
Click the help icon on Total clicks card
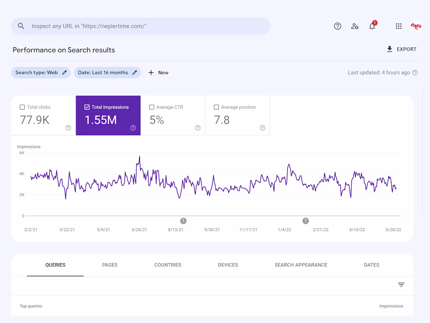[68, 128]
